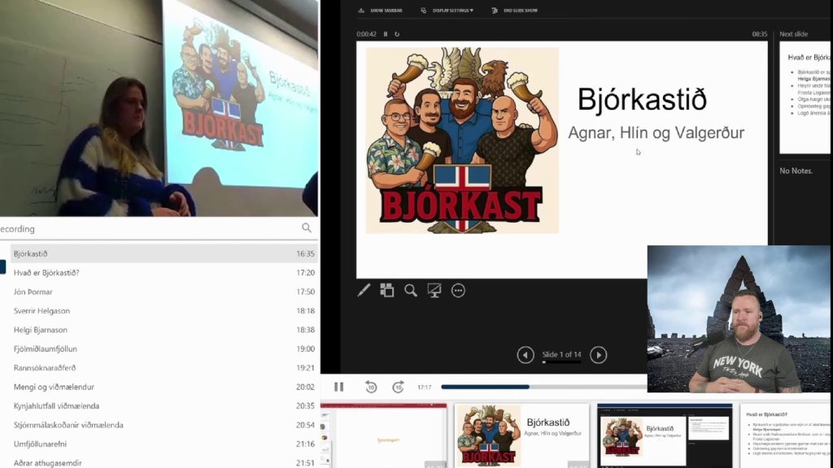This screenshot has width=833, height=468.
Task: Toggle black out slide show icon
Action: pos(434,290)
